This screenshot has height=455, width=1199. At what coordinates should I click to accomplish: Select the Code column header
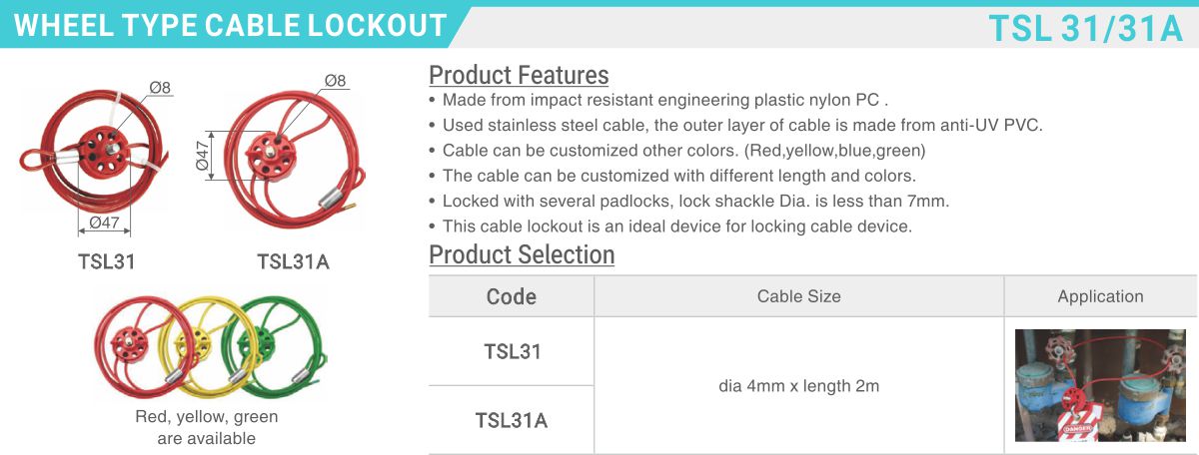pos(512,296)
